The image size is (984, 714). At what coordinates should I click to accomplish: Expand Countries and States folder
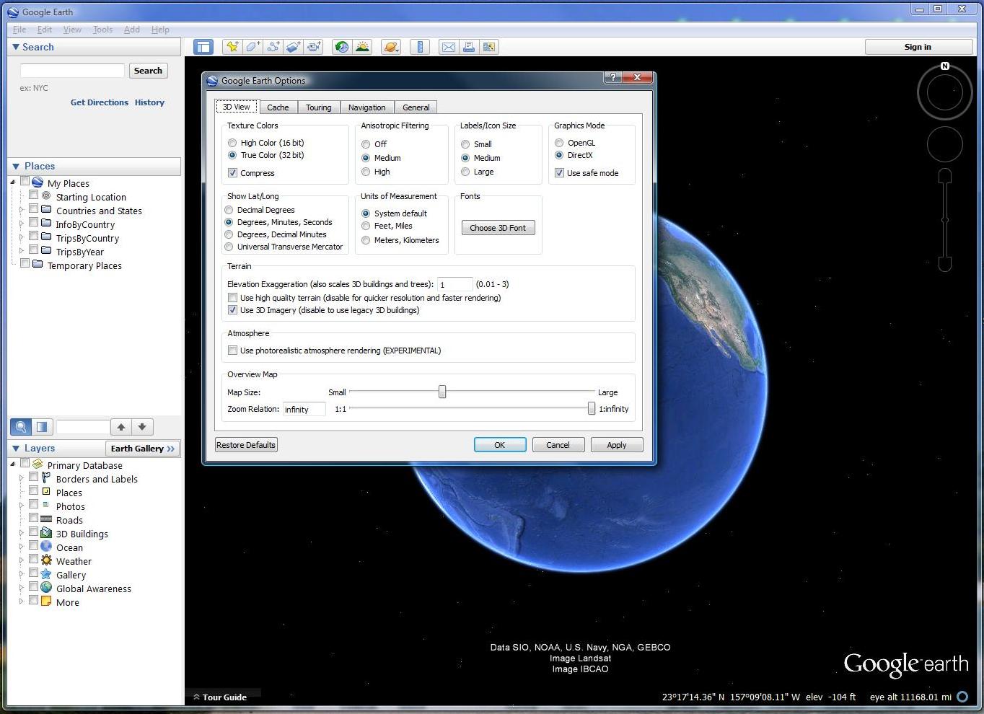(22, 210)
